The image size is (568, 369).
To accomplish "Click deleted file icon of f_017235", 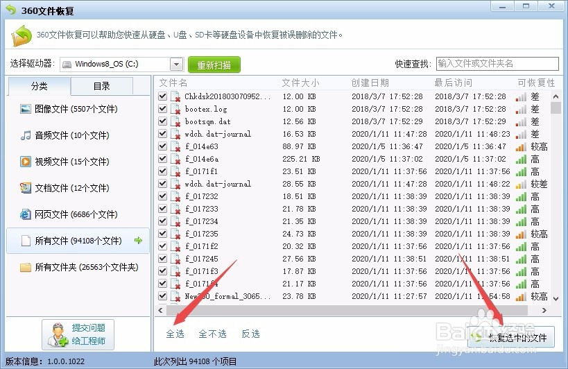I will [175, 234].
